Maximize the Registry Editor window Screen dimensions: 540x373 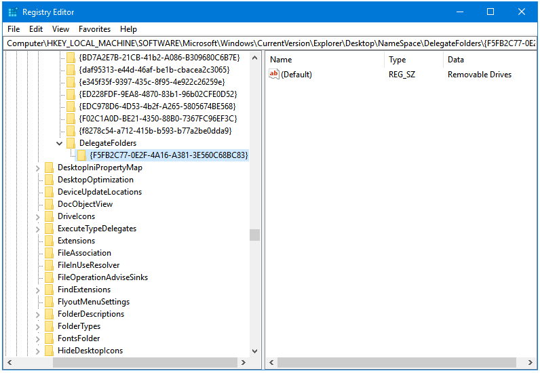(x=490, y=12)
